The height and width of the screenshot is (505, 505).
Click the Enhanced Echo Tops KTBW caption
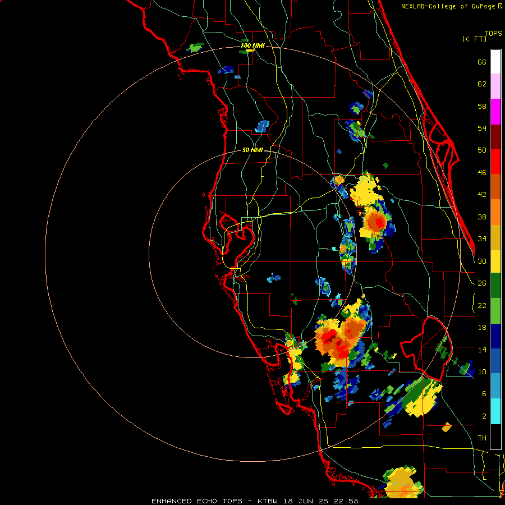coord(255,501)
